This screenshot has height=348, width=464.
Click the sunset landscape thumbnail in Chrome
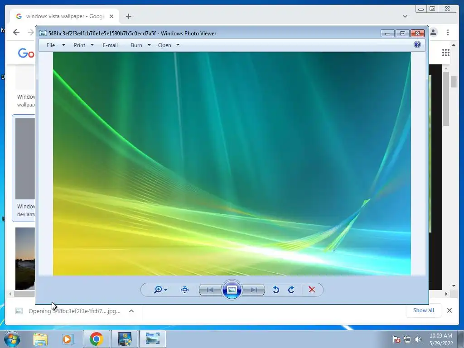25,259
